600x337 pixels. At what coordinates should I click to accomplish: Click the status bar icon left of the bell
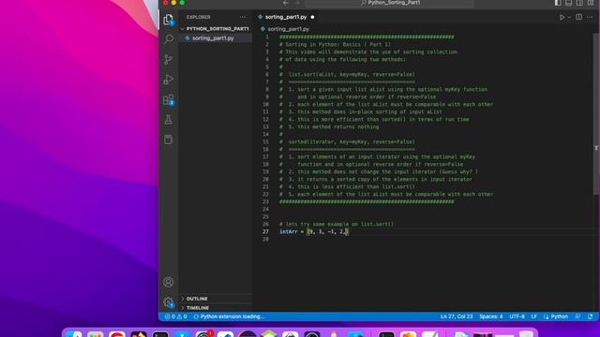tap(577, 316)
